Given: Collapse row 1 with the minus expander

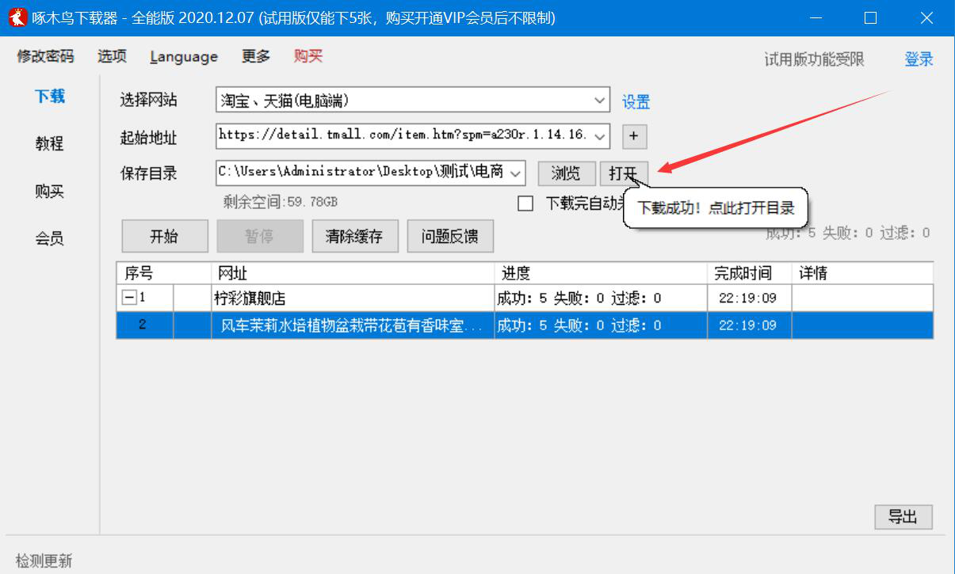Looking at the screenshot, I should pyautogui.click(x=128, y=298).
